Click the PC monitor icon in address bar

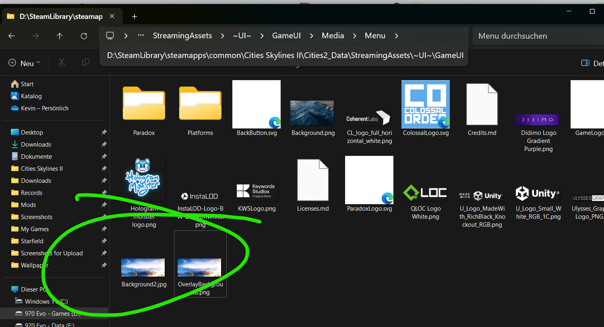[110, 36]
